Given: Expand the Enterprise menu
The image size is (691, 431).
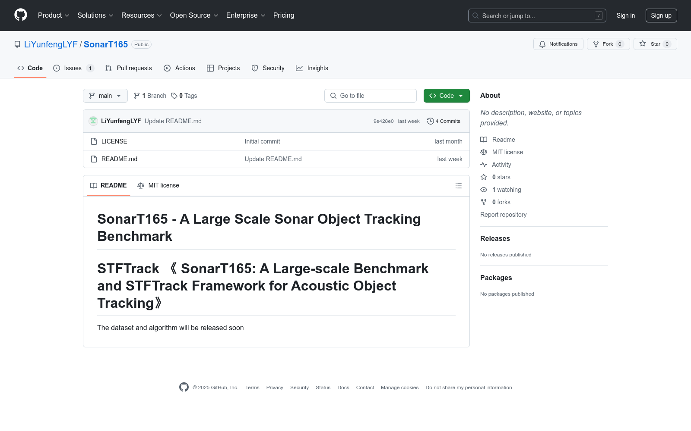Looking at the screenshot, I should pyautogui.click(x=246, y=15).
